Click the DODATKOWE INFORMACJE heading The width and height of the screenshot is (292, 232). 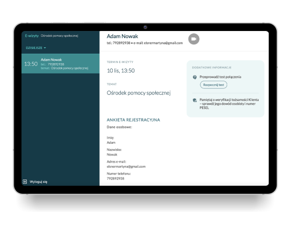211,67
